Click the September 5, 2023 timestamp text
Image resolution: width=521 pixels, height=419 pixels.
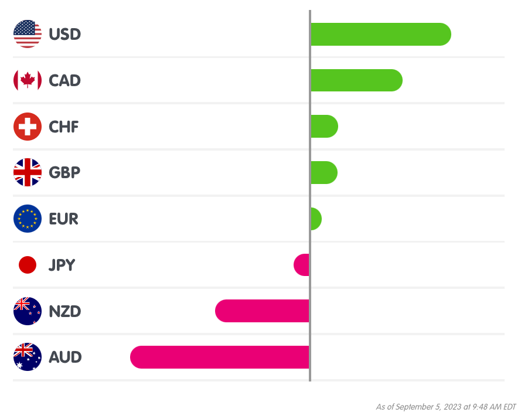pyautogui.click(x=445, y=407)
